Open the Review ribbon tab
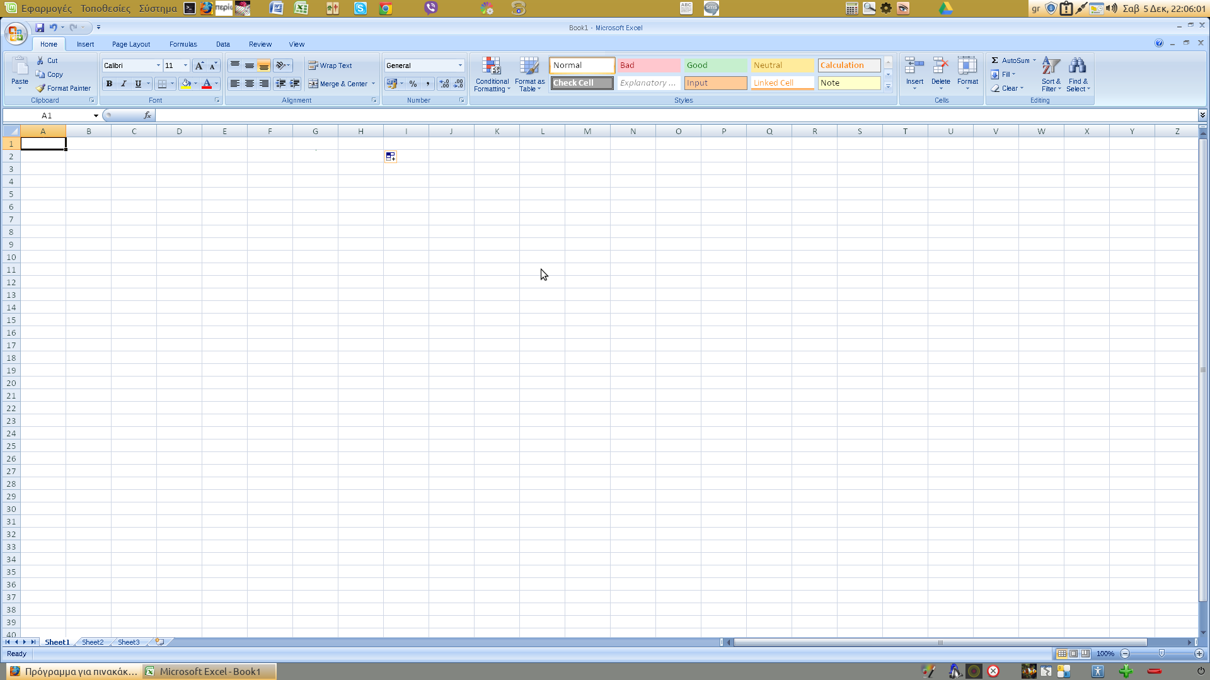 pyautogui.click(x=260, y=44)
